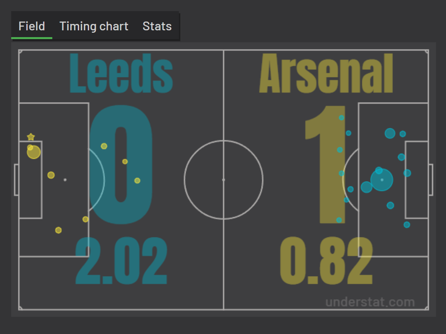Click the yellow shot on left penalty arc
The height and width of the screenshot is (334, 446).
coord(104,146)
